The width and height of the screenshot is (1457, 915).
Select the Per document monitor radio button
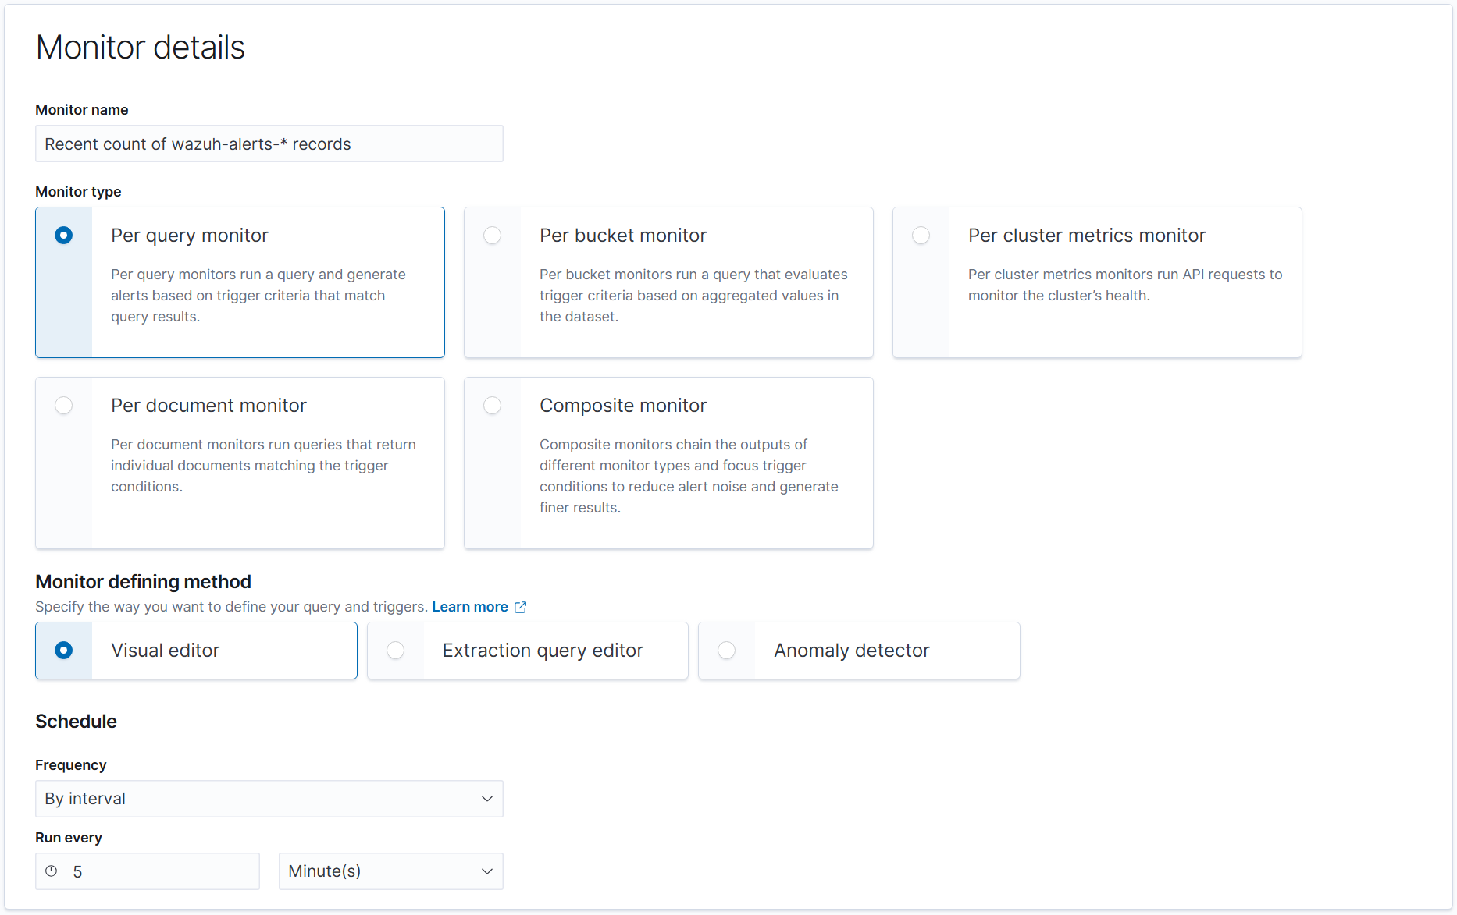64,406
